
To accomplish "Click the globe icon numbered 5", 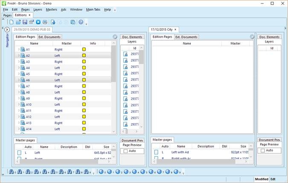I will pyautogui.click(x=143, y=171).
